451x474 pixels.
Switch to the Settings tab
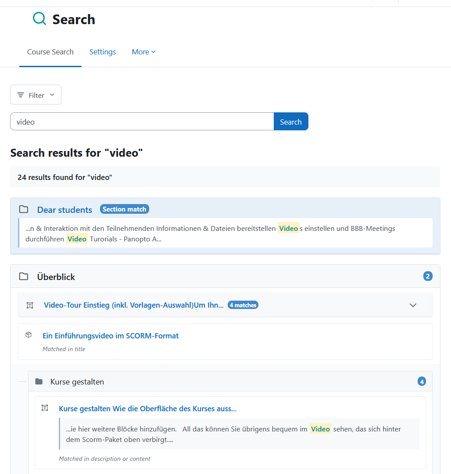[102, 52]
